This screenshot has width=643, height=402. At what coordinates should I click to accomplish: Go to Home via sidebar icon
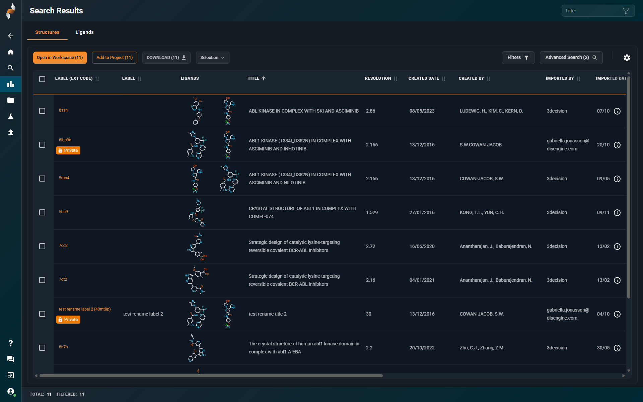(x=11, y=52)
